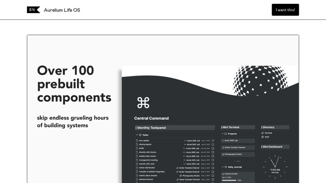The width and height of the screenshot is (326, 183).
Task: Click page icon of weekly team review
Action: point(137,156)
